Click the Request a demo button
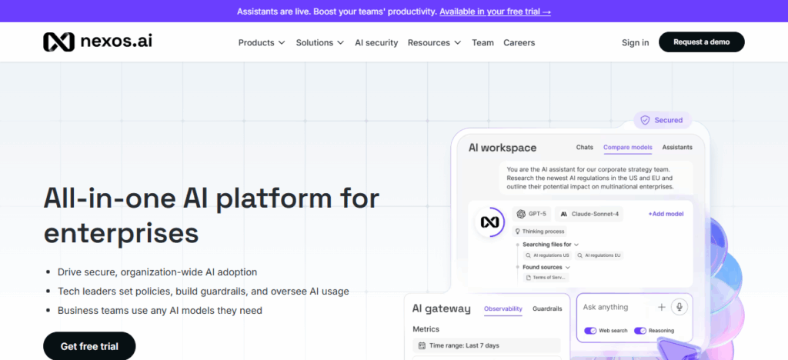 pos(701,42)
